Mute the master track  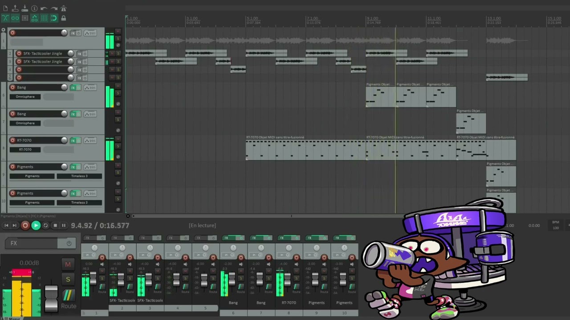click(x=68, y=265)
